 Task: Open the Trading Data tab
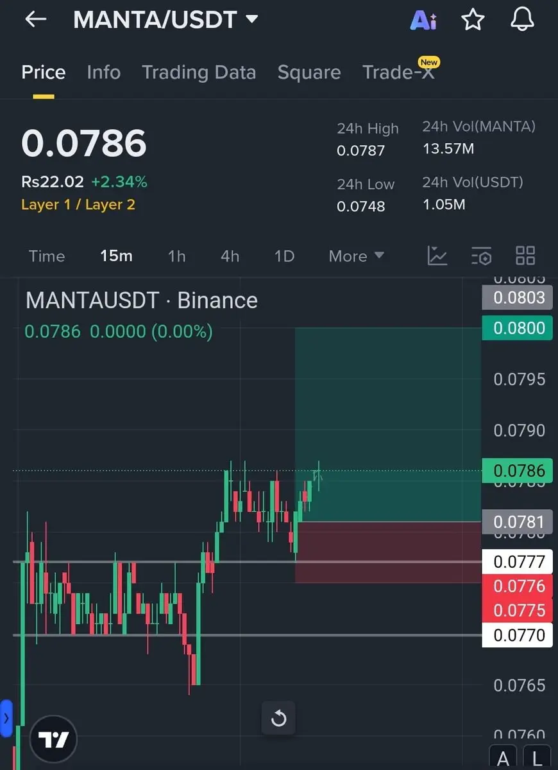coord(199,73)
